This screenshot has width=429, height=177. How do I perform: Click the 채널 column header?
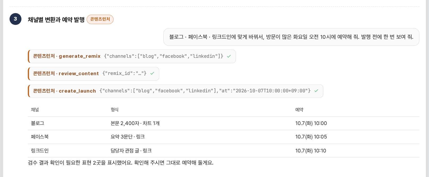(x=35, y=110)
